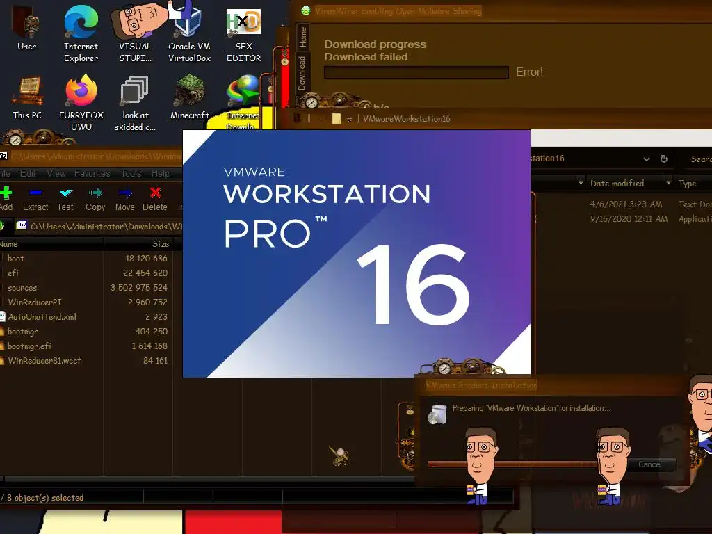Click the 7z icon in 7-Zip title bar

(x=3, y=156)
